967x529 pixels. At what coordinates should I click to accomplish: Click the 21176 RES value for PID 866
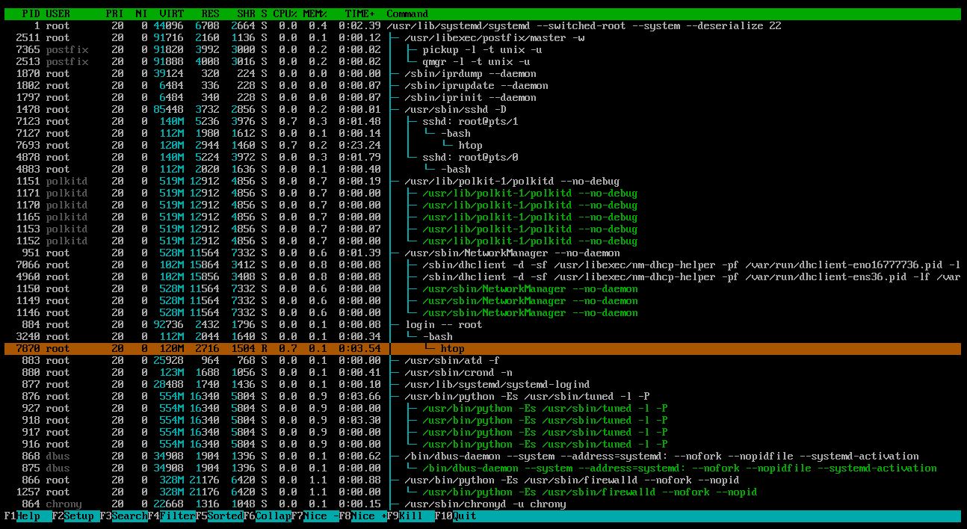click(x=205, y=480)
